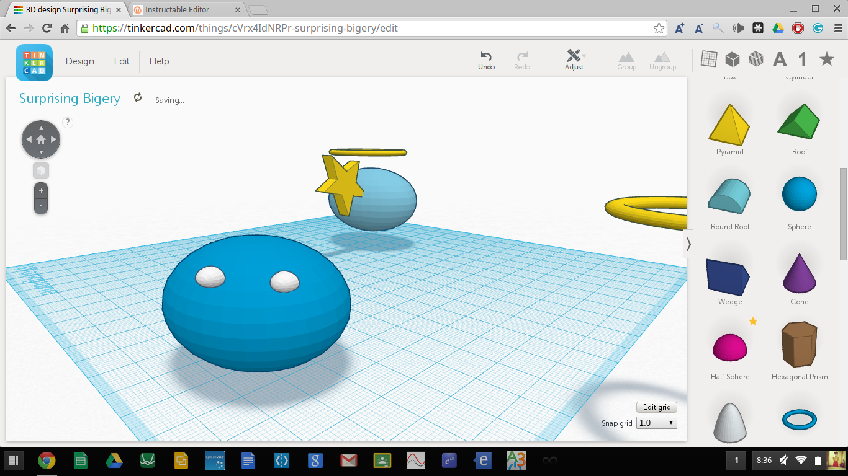Screen dimensions: 848x476
Task: Toggle perspective view cube button
Action: (x=41, y=170)
